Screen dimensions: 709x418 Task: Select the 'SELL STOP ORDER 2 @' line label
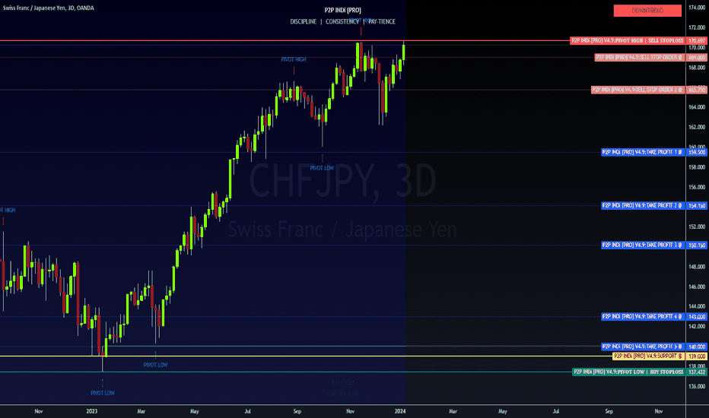[x=637, y=90]
